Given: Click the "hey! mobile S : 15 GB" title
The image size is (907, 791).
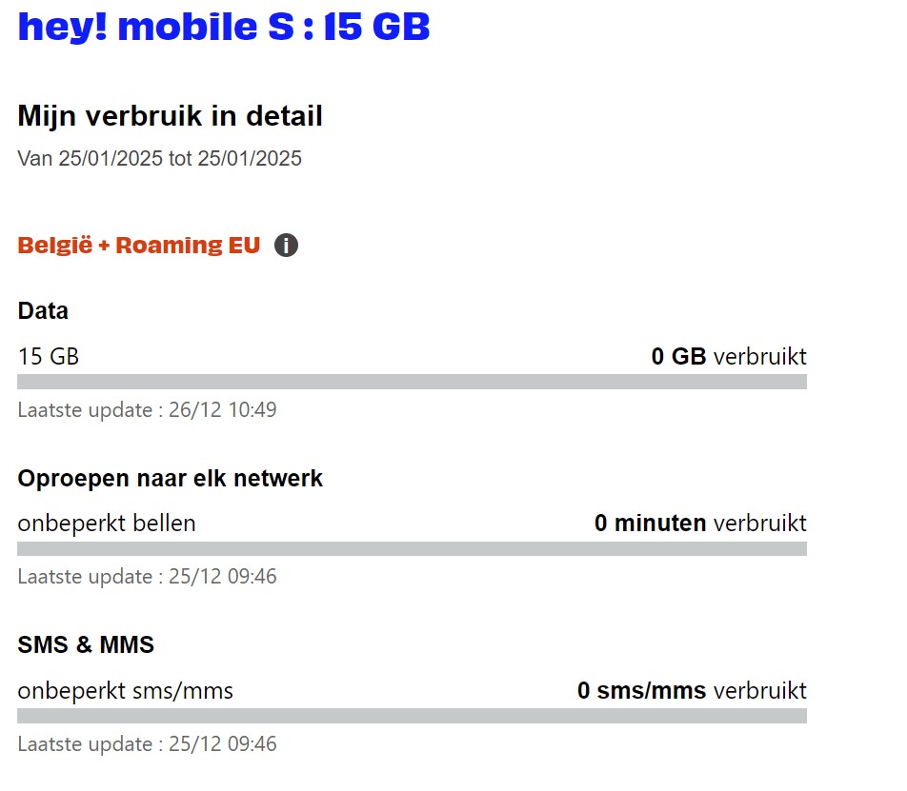Looking at the screenshot, I should (224, 27).
